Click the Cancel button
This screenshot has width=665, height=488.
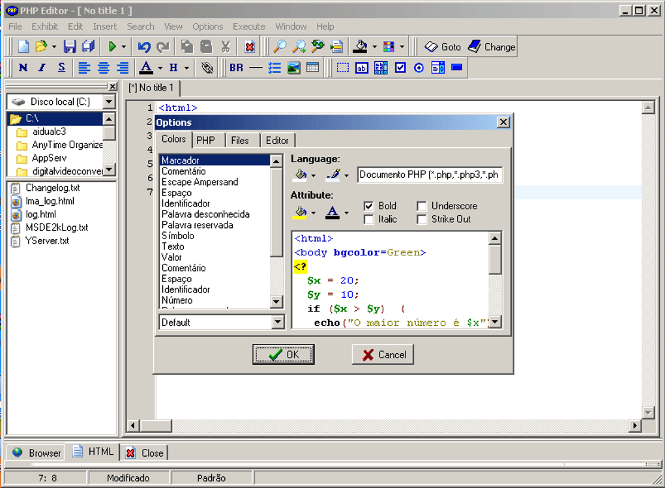pos(383,354)
